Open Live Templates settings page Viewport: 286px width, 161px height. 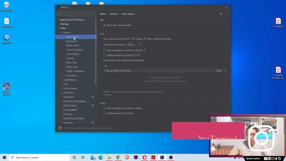70,110
